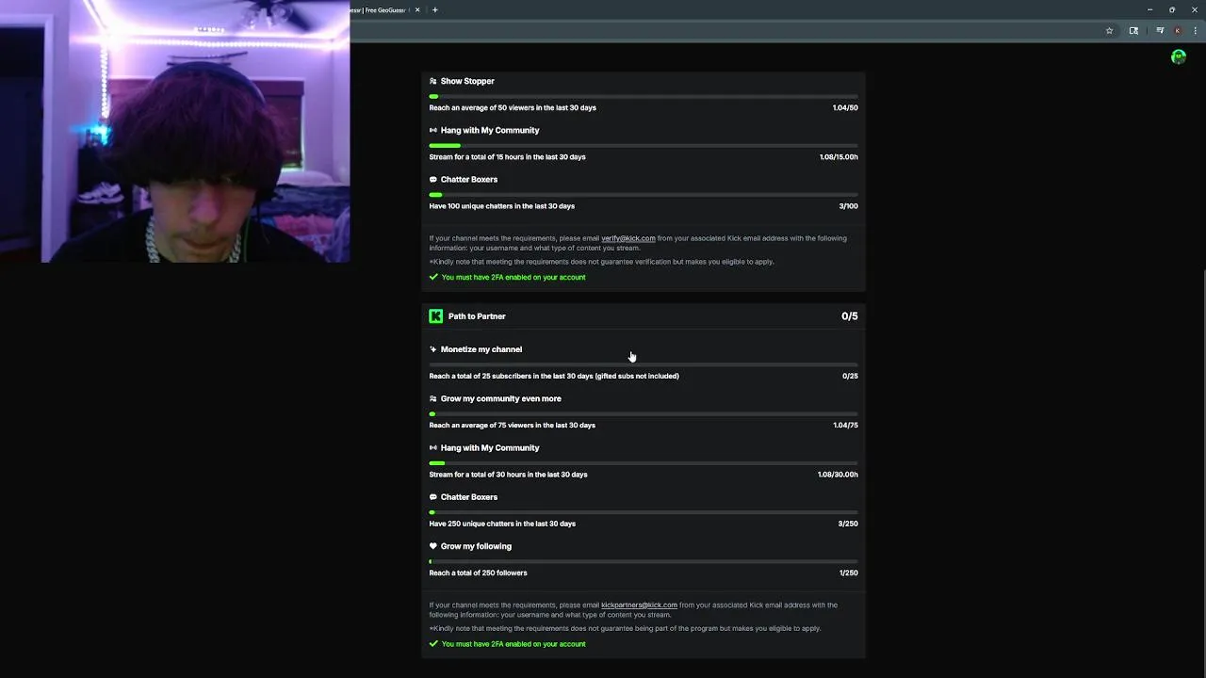The height and width of the screenshot is (678, 1206).
Task: Click 'Reach an average of 75 viewers' text
Action: [512, 425]
